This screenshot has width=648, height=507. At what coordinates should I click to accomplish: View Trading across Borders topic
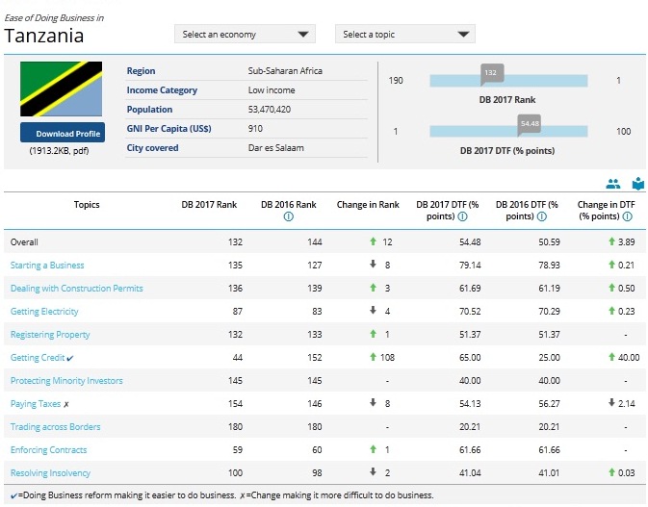point(55,427)
